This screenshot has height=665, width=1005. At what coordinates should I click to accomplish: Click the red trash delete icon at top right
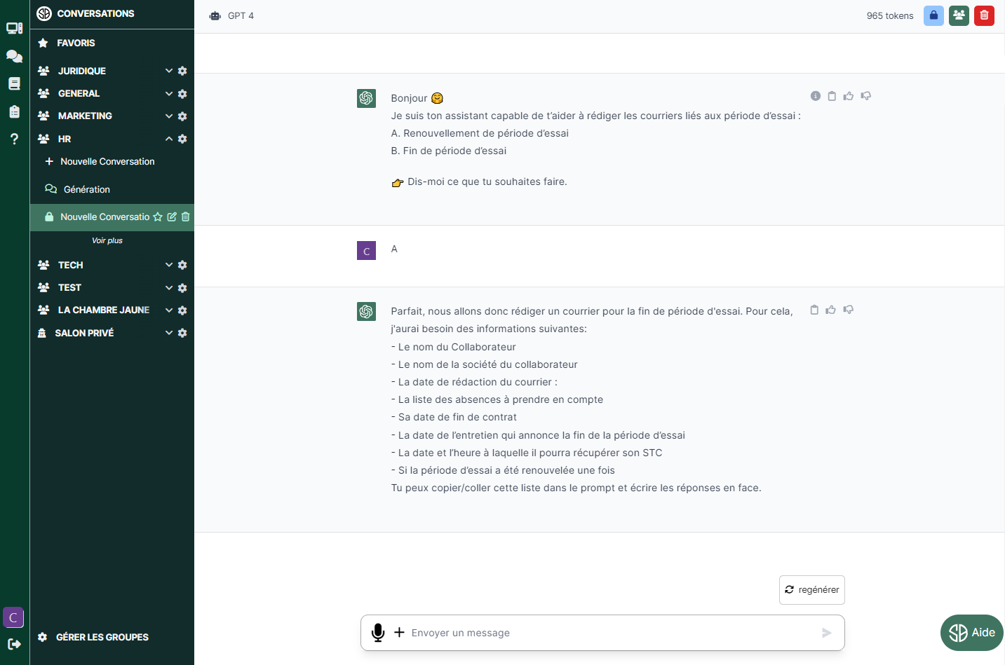(x=984, y=15)
